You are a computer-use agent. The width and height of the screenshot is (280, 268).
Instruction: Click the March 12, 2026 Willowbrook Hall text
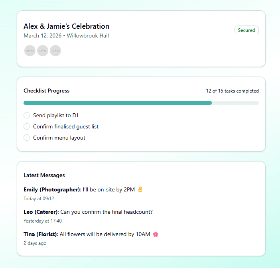(66, 36)
